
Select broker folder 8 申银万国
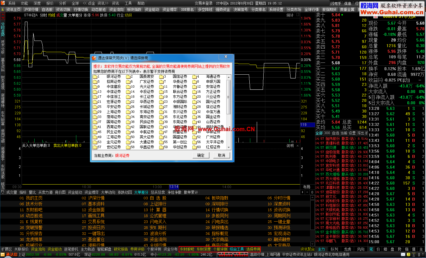pos(206,82)
